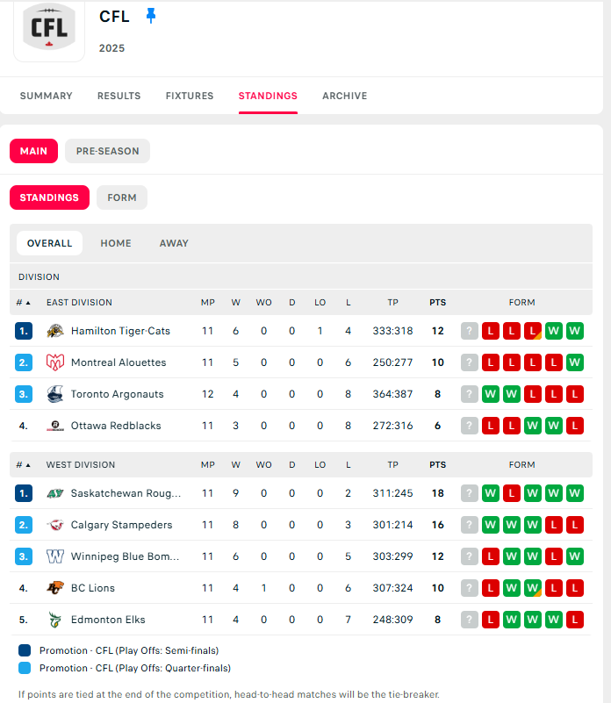This screenshot has height=703, width=611.
Task: Click dark blue Semi-finals legend swatch
Action: coord(25,650)
